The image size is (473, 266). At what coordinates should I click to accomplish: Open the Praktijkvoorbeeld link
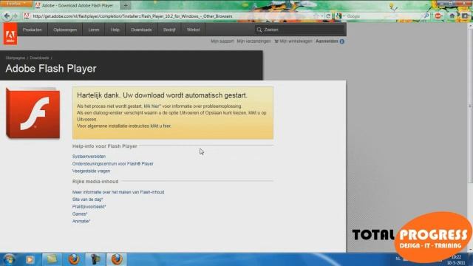[x=89, y=207]
